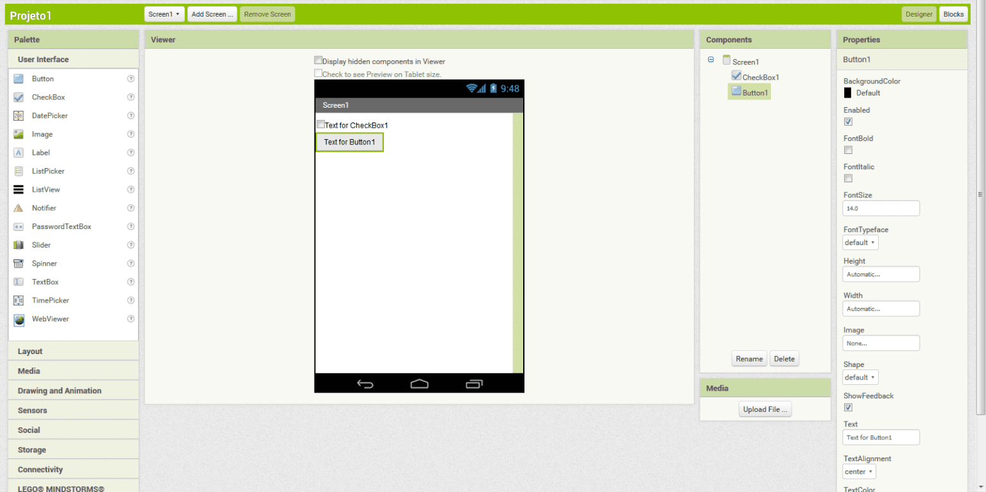Disable the Enabled property of Button1
Viewport: 986px width, 492px height.
[x=848, y=121]
